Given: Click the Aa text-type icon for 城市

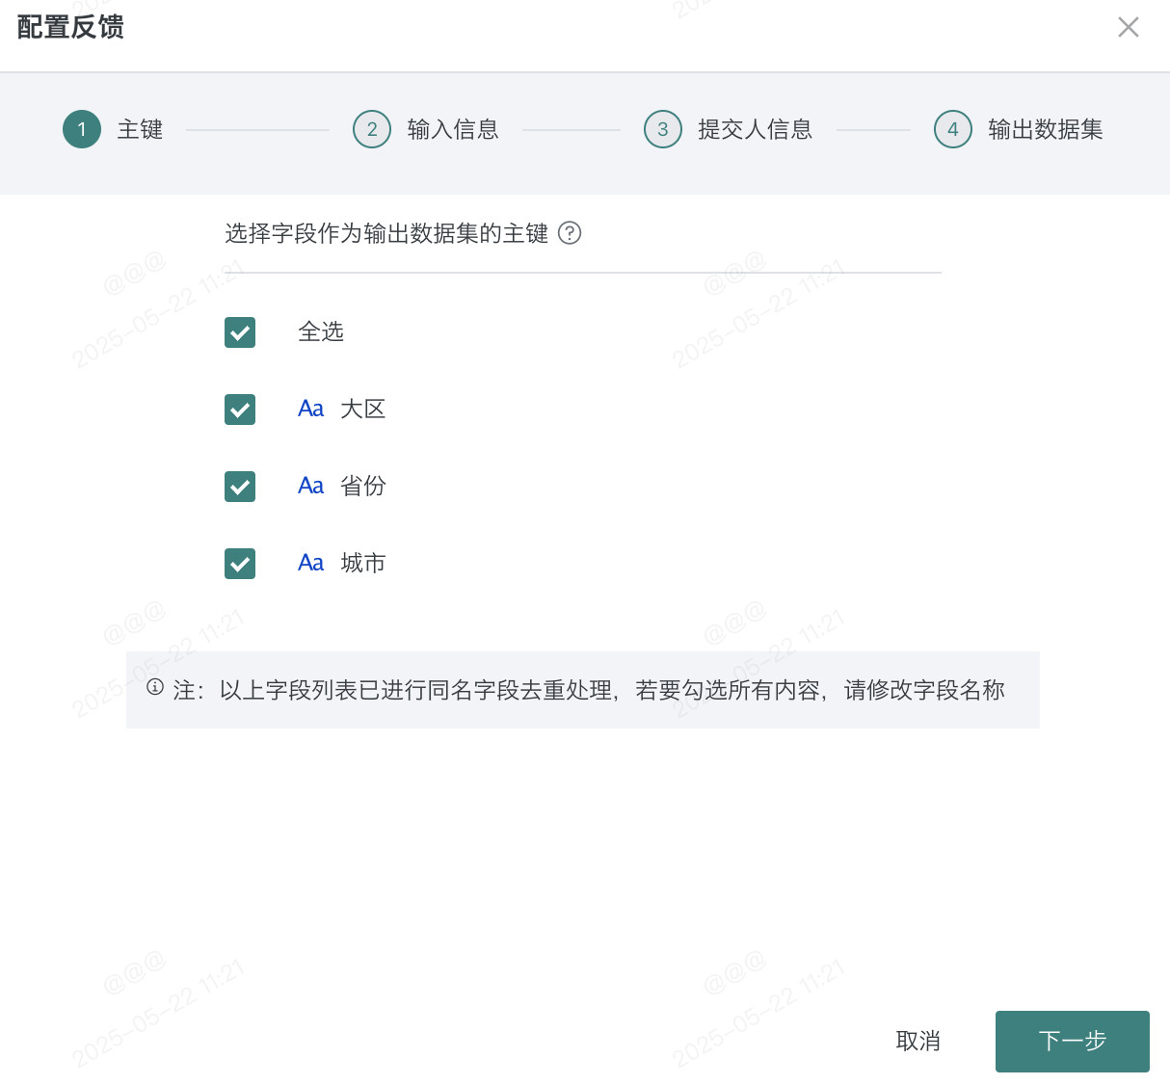Looking at the screenshot, I should coord(310,563).
